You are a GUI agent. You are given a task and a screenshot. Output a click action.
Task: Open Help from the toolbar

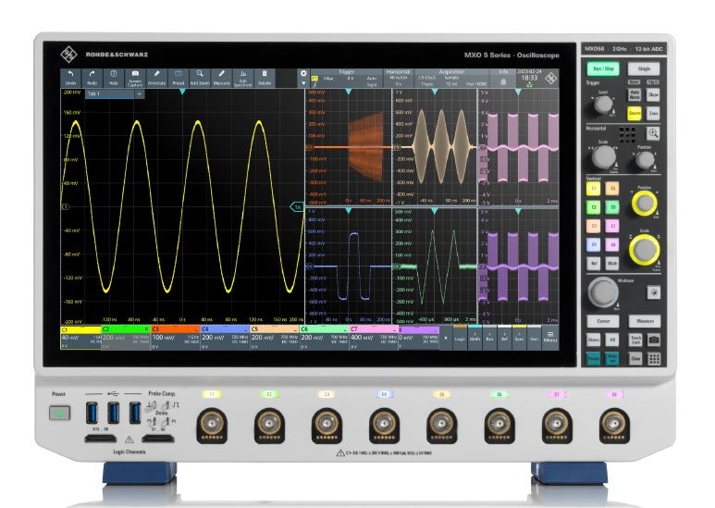click(114, 78)
